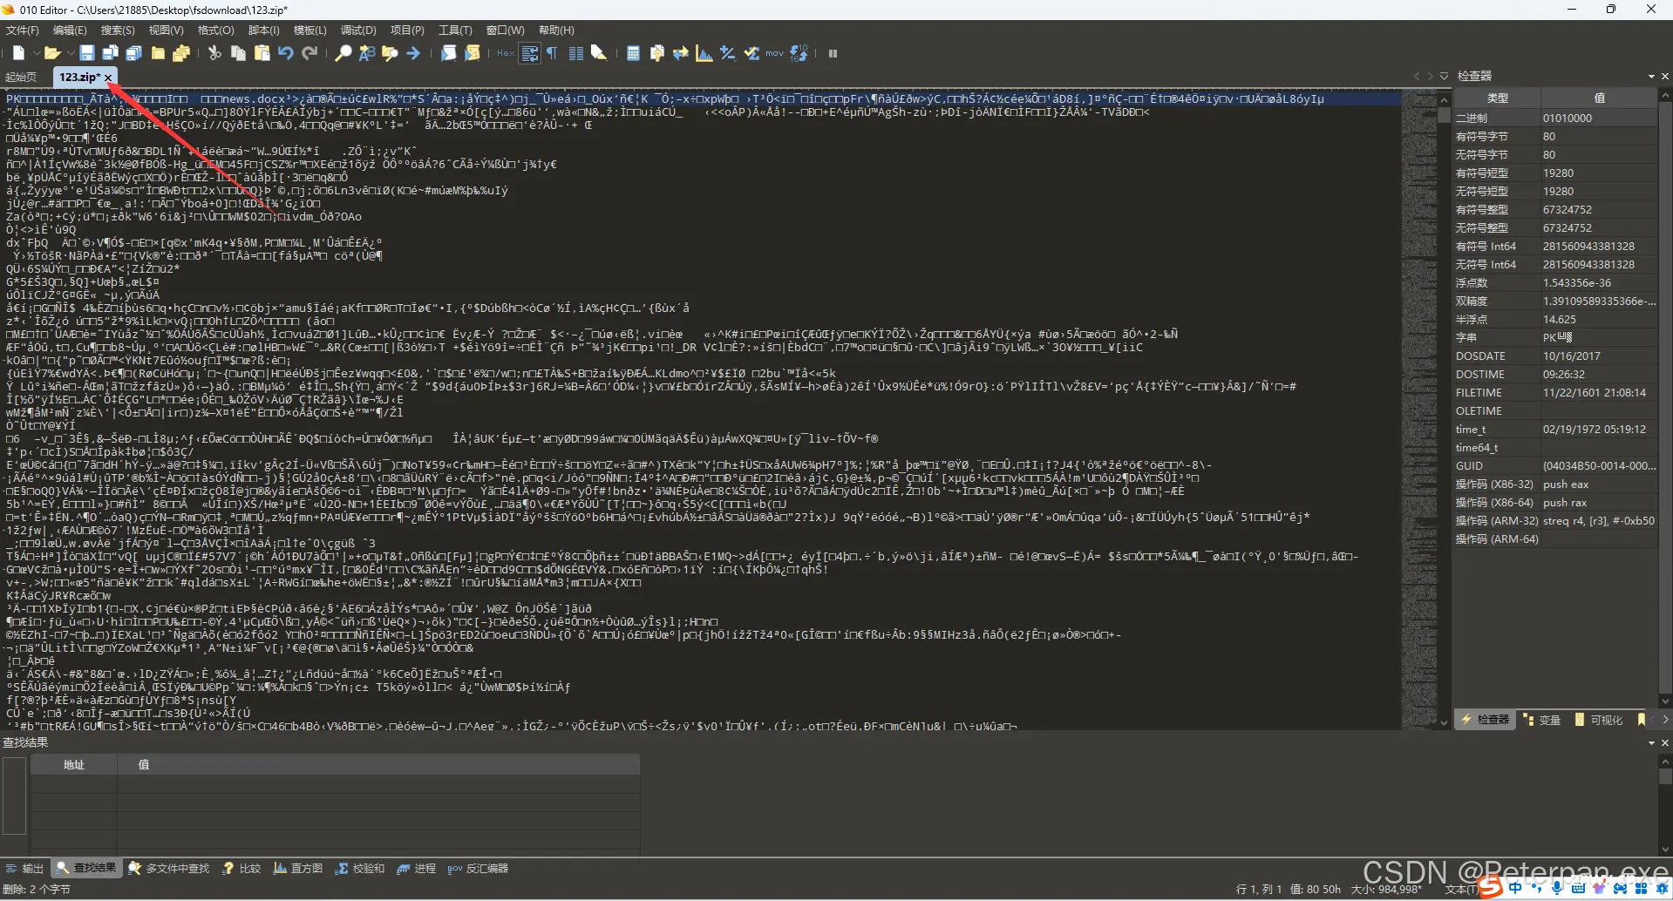Click the Run Template toolbar icon

tap(472, 53)
